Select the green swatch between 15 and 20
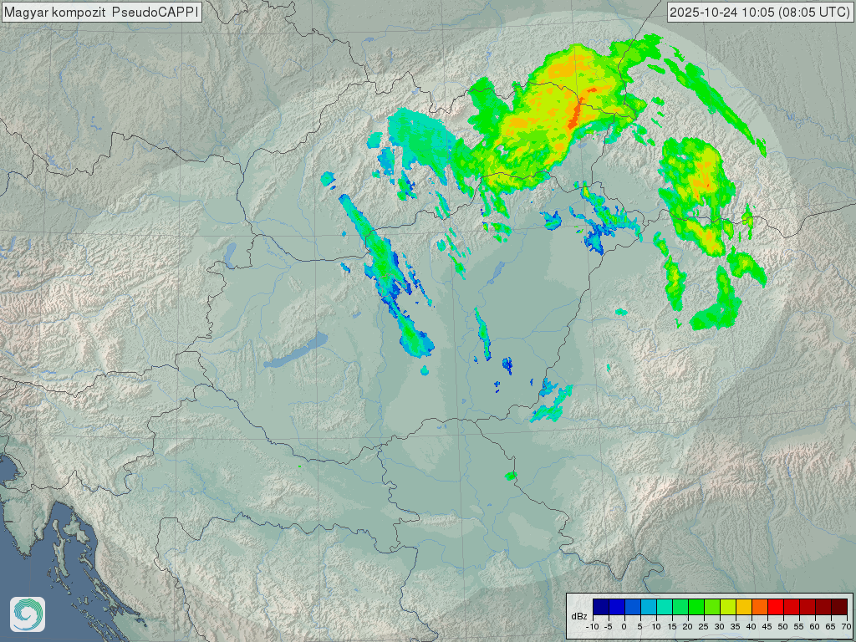The image size is (856, 642). (x=680, y=607)
